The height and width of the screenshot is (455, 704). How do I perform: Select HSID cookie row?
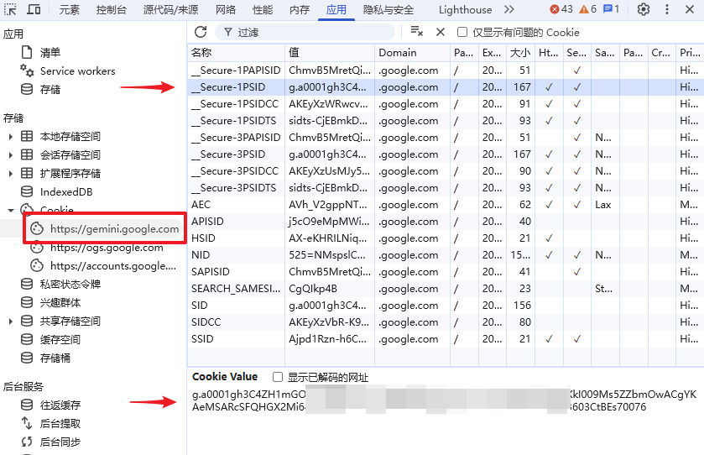coord(446,238)
